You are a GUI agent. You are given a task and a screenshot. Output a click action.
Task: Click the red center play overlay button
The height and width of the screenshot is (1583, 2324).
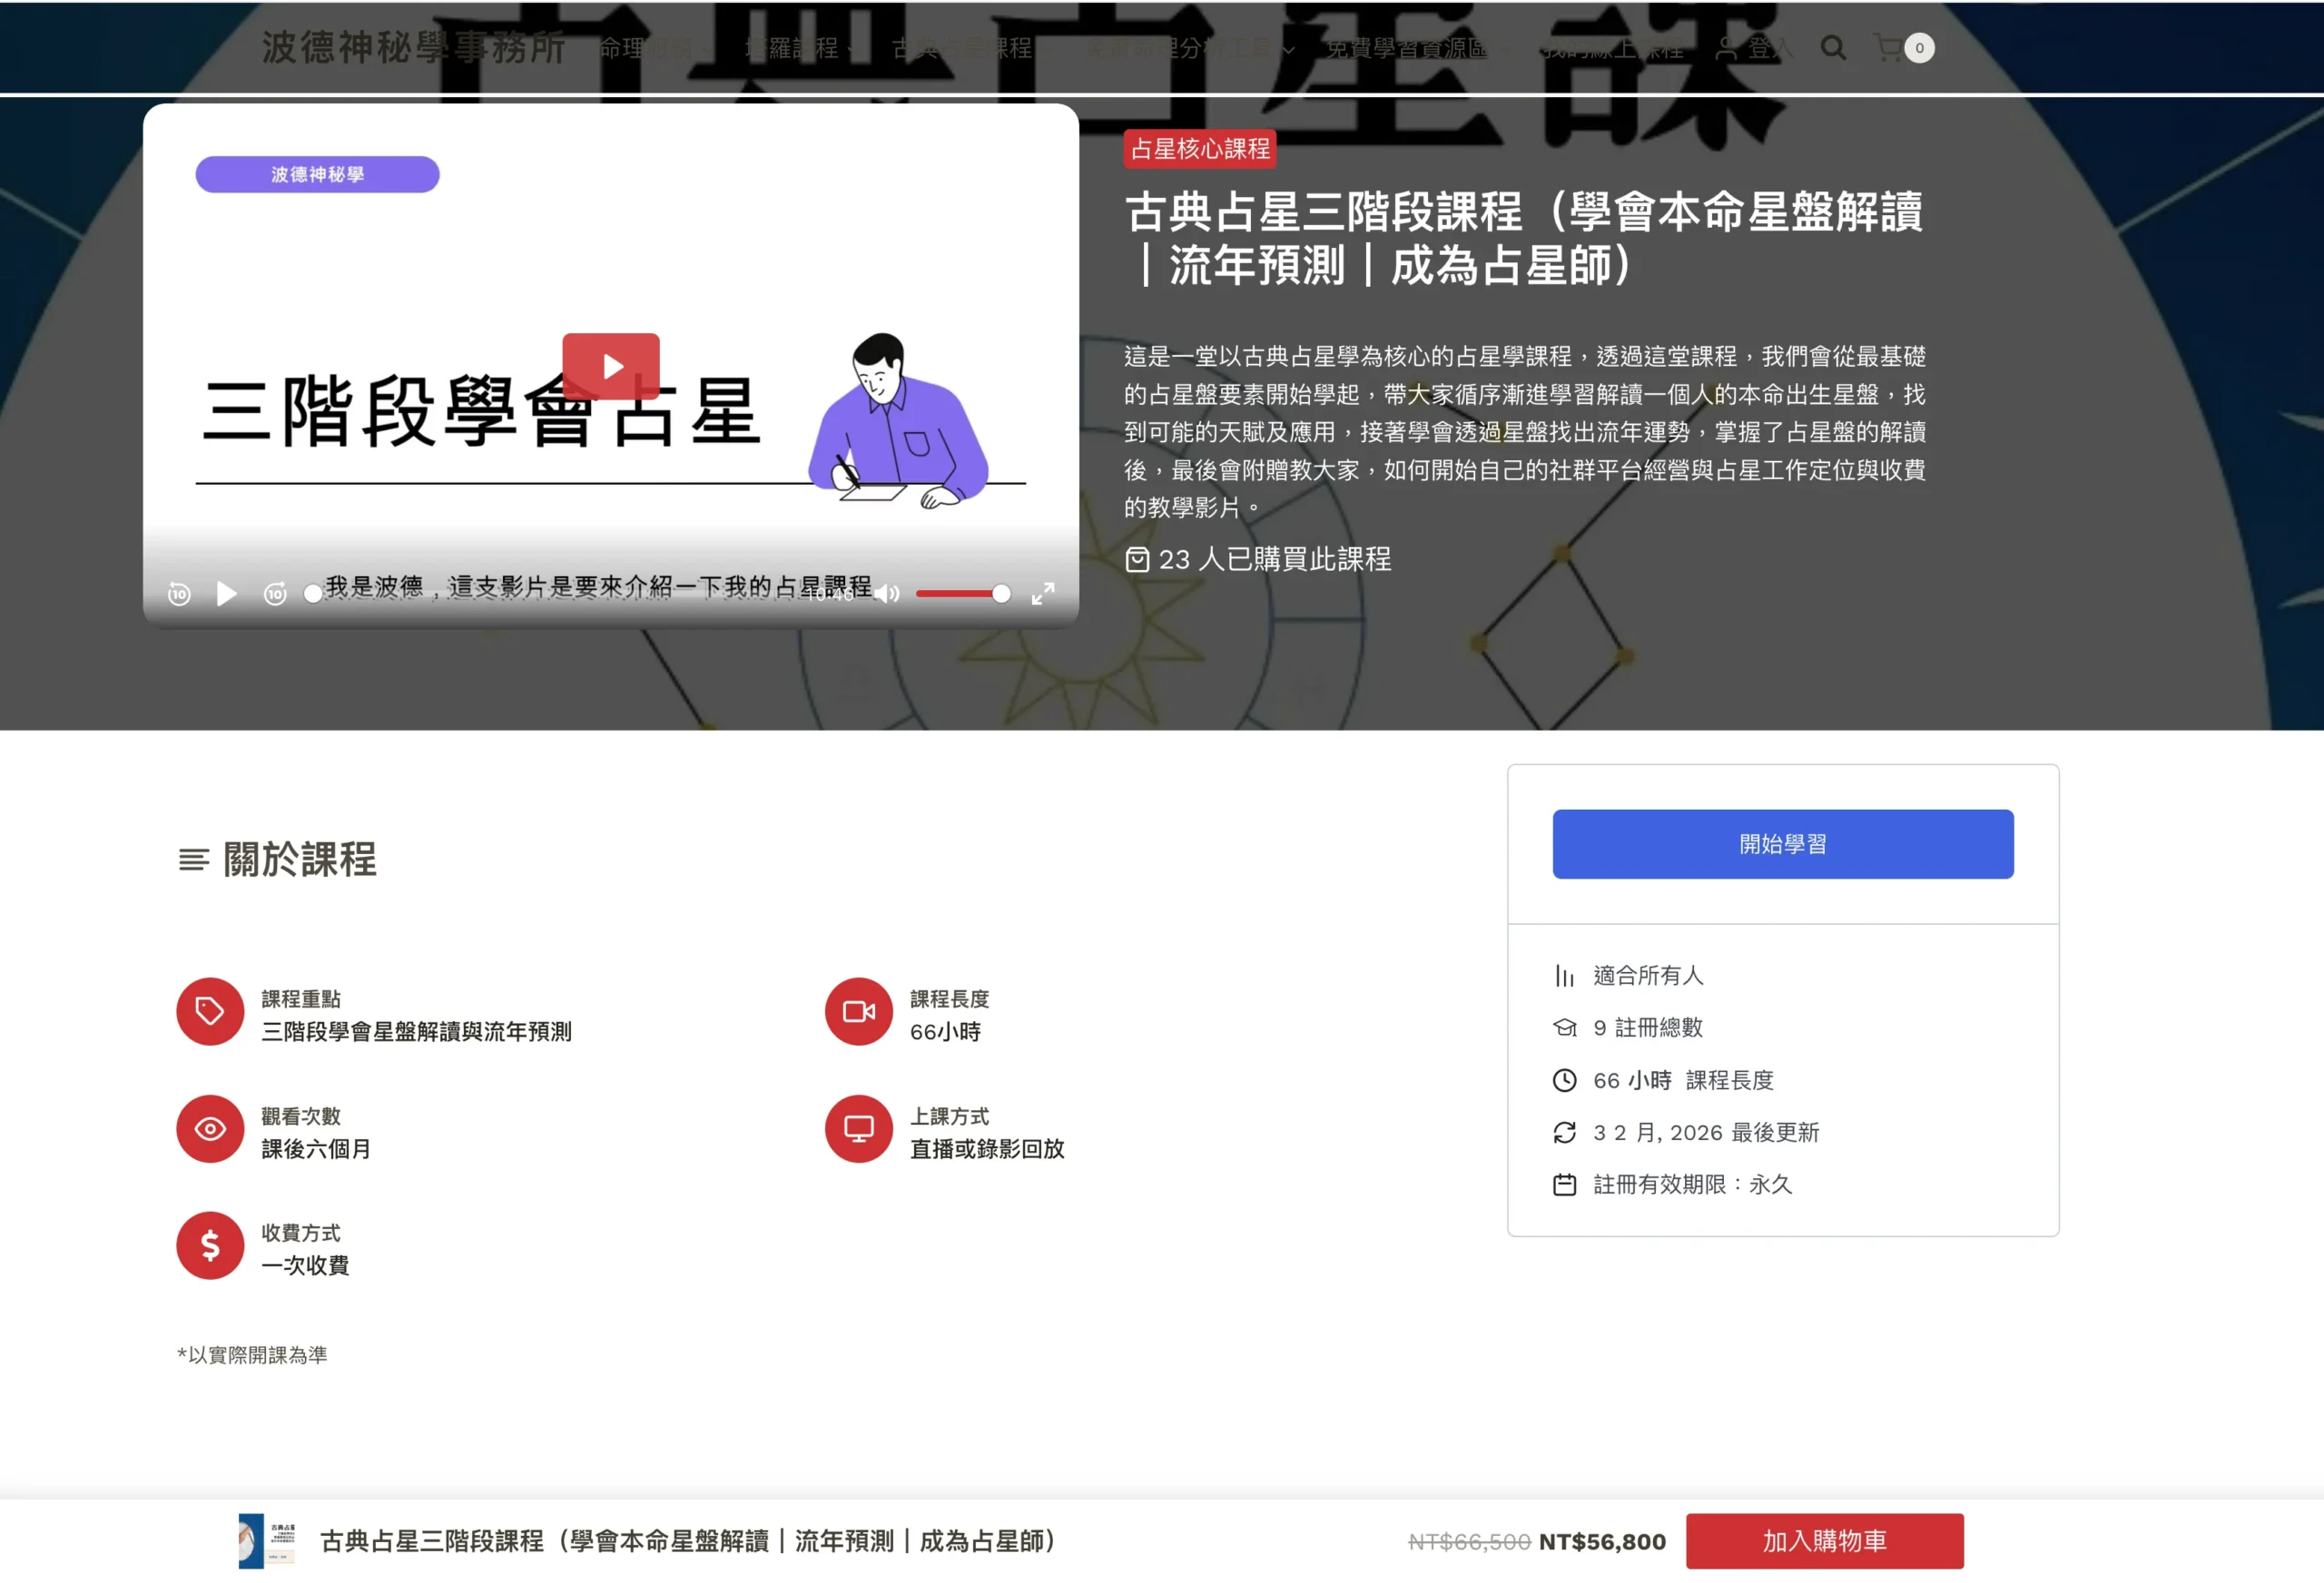pyautogui.click(x=610, y=366)
